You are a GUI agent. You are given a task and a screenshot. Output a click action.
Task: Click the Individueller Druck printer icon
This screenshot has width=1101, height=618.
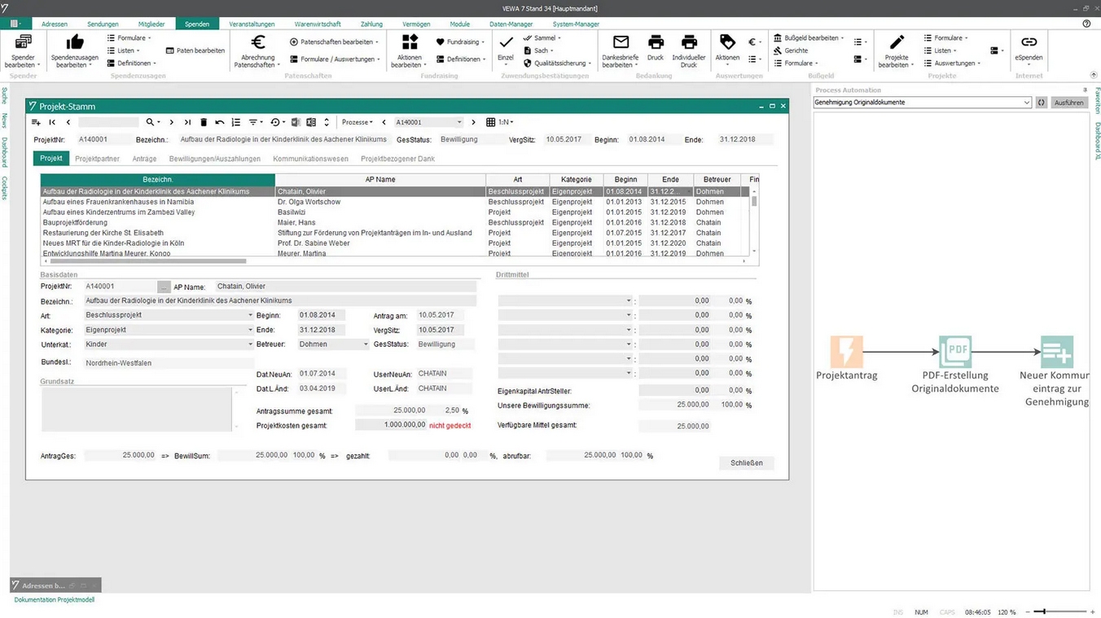[x=689, y=43]
